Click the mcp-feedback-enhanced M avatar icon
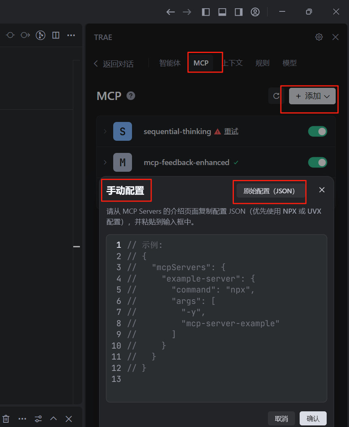 [x=123, y=163]
